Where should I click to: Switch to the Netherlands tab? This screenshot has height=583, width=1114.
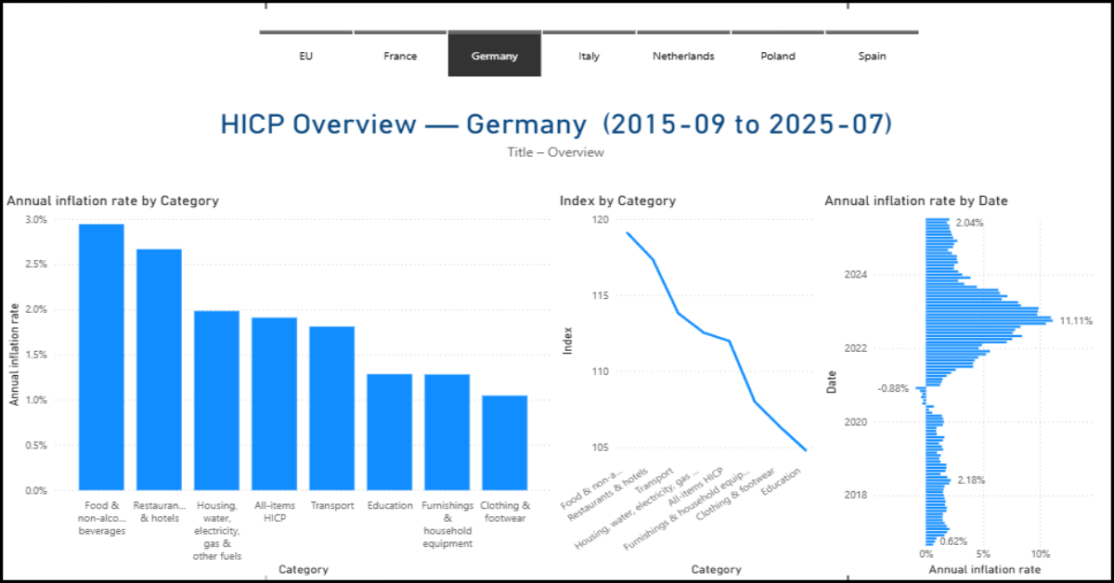click(x=683, y=55)
